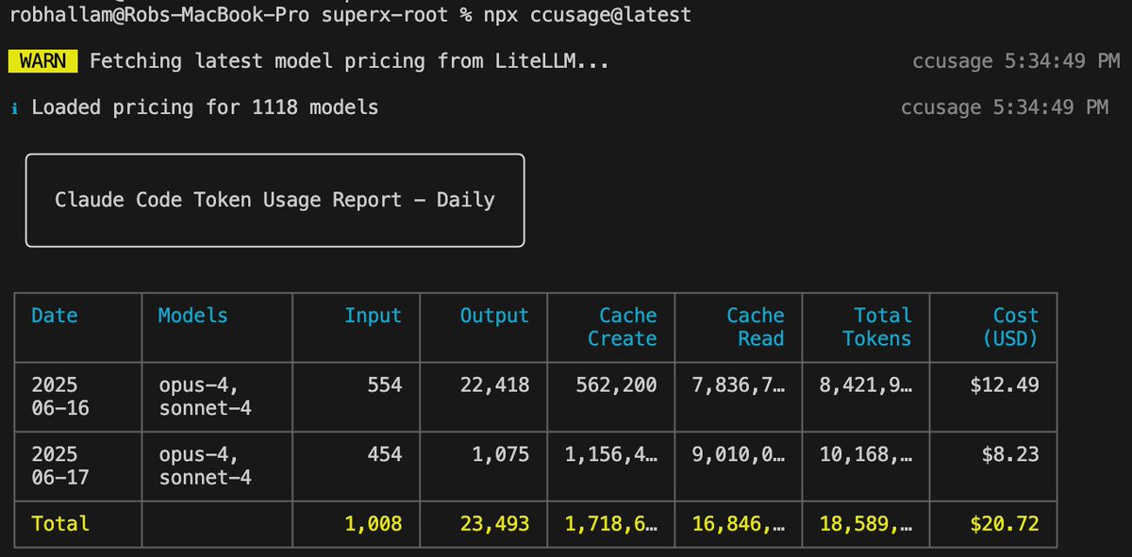The image size is (1132, 557).
Task: Click output value 1,075
Action: tap(500, 454)
